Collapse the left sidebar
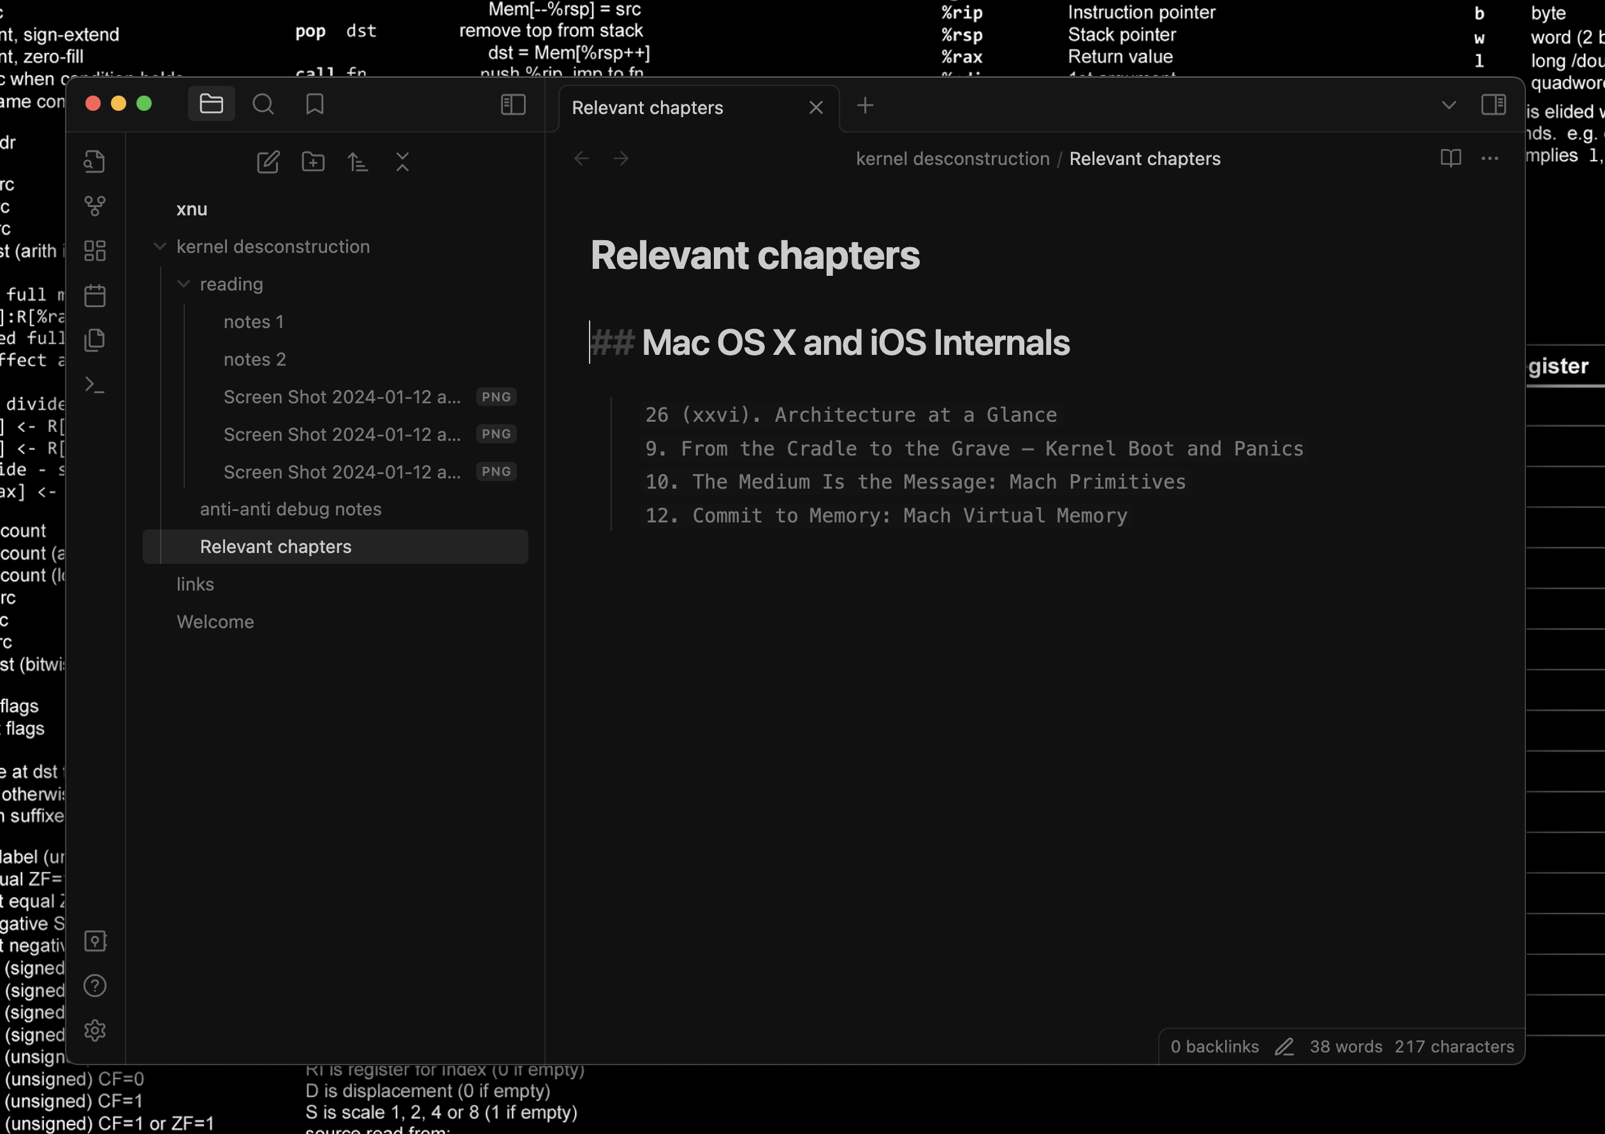 coord(513,105)
